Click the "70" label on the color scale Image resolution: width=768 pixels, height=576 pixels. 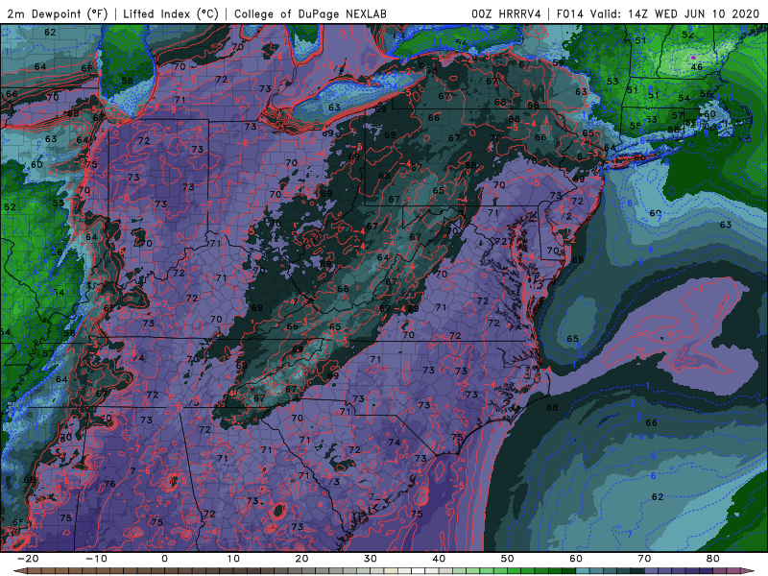tap(644, 559)
